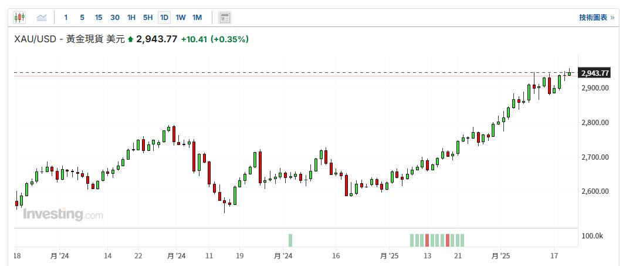Click the 2,900.00 price axis label
Image resolution: width=626 pixels, height=266 pixels.
(x=595, y=88)
